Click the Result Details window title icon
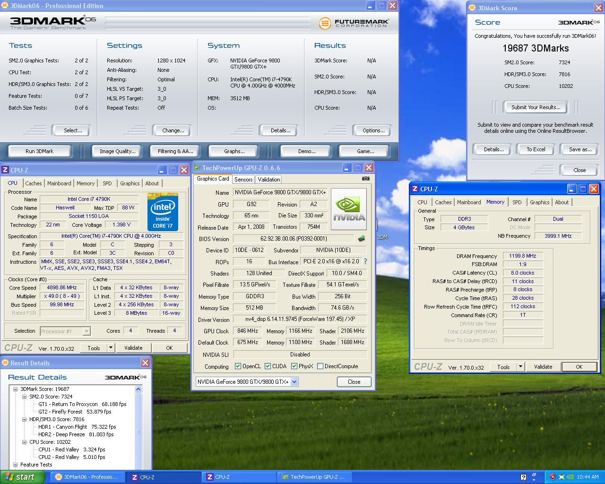 5,363
